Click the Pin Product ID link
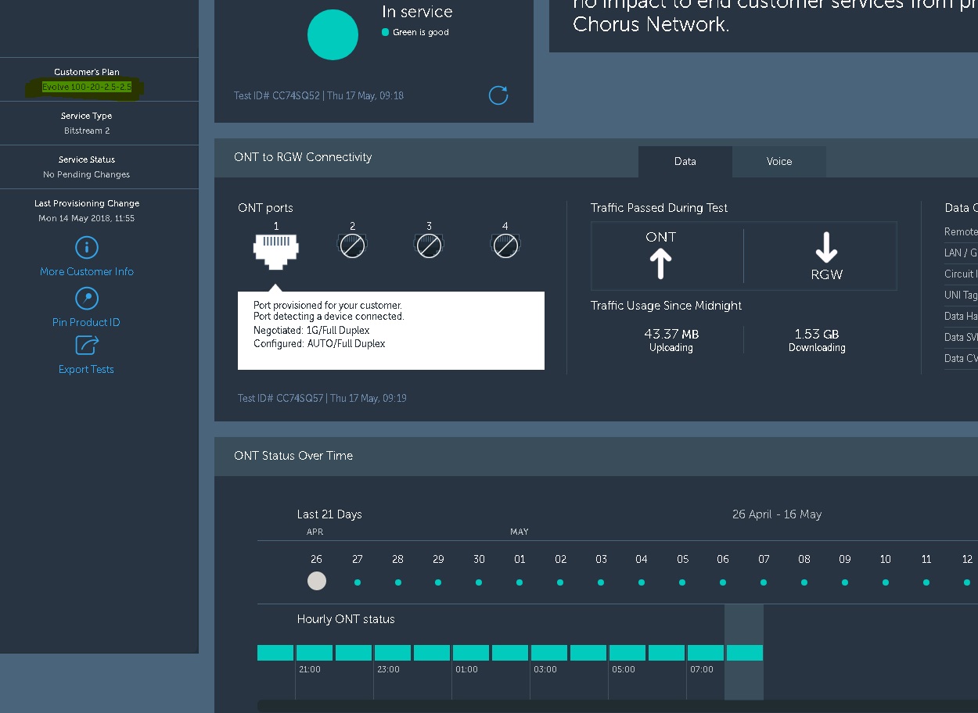 click(86, 323)
